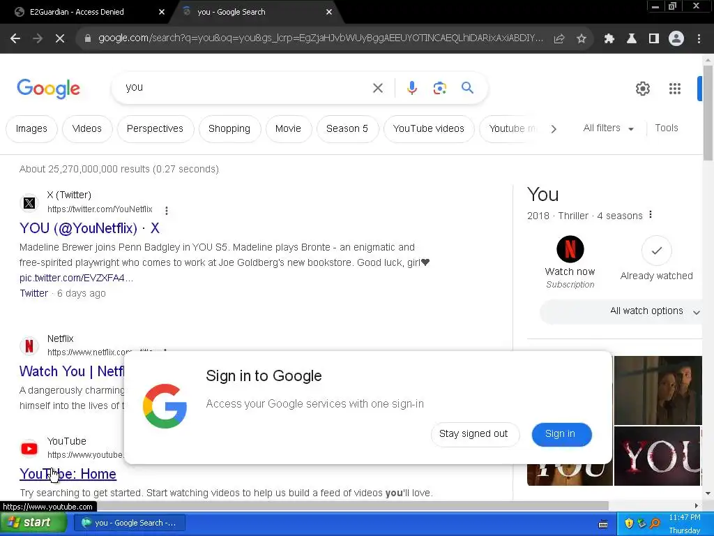Stop page loading with X button
The width and height of the screenshot is (714, 536).
pyautogui.click(x=60, y=39)
